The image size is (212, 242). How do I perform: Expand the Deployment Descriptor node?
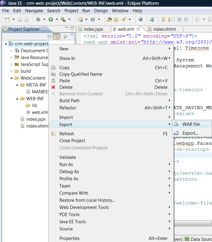tap(11, 51)
